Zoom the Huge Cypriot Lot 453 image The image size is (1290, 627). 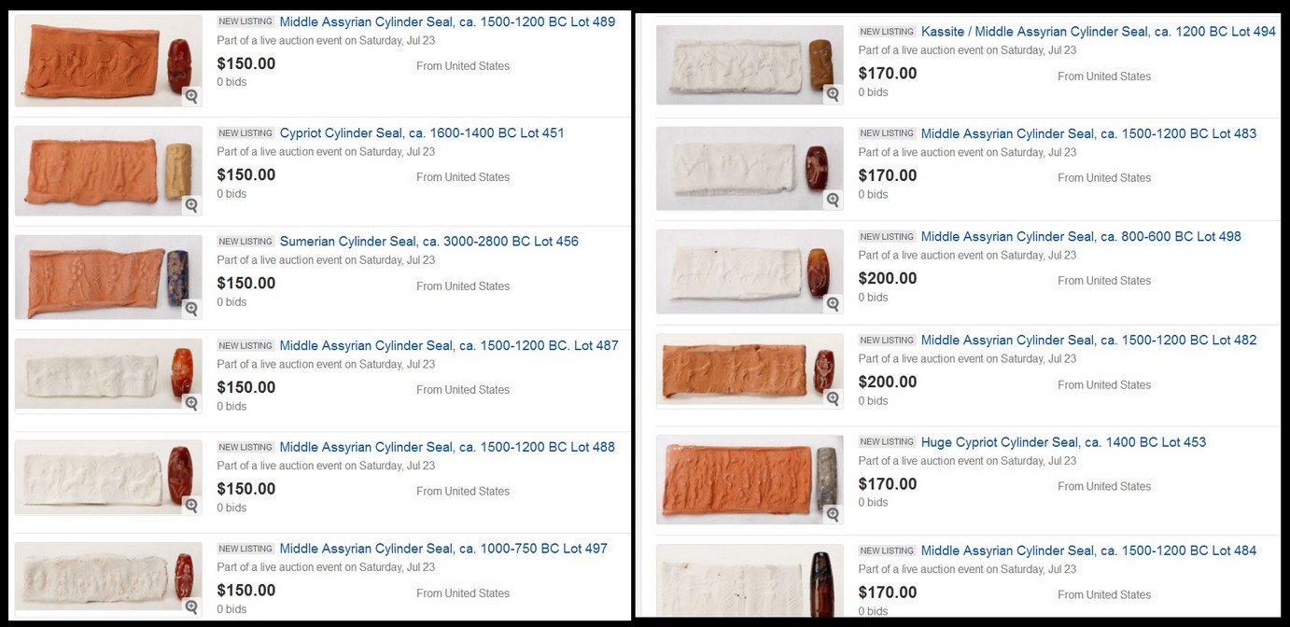coord(833,513)
